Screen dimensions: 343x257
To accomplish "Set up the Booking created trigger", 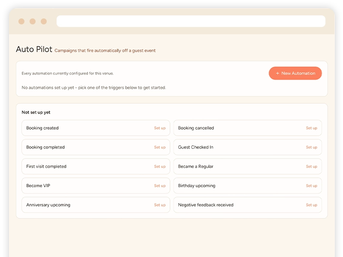I will point(159,128).
